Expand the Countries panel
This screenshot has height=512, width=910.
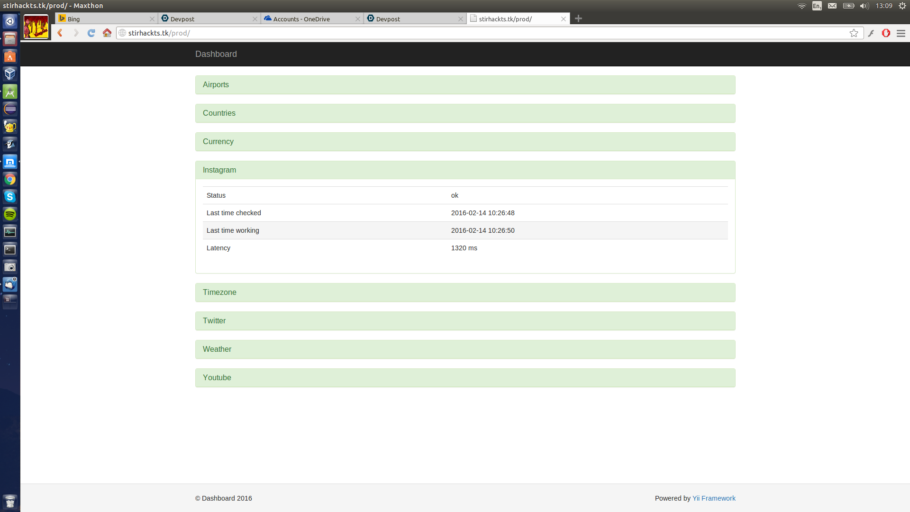219,113
